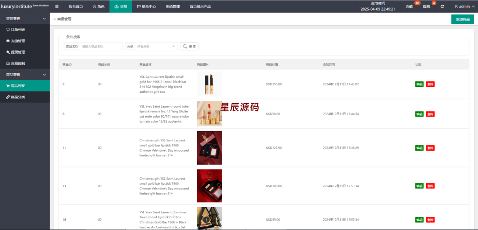Collapse the 商品管理 sidebar group
478x230 pixels.
click(x=25, y=75)
